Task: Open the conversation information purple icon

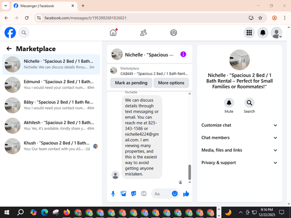Action: (x=183, y=54)
